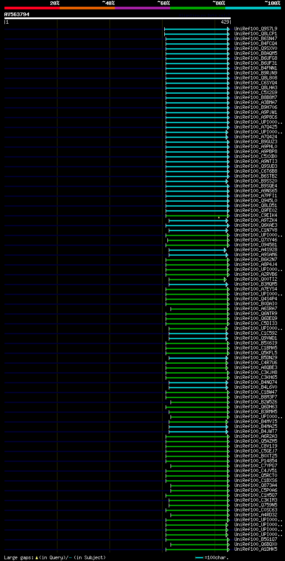The image size is (285, 561).
Task: Select the UniRef100_A9PHL0 label
Action: coord(256,146)
